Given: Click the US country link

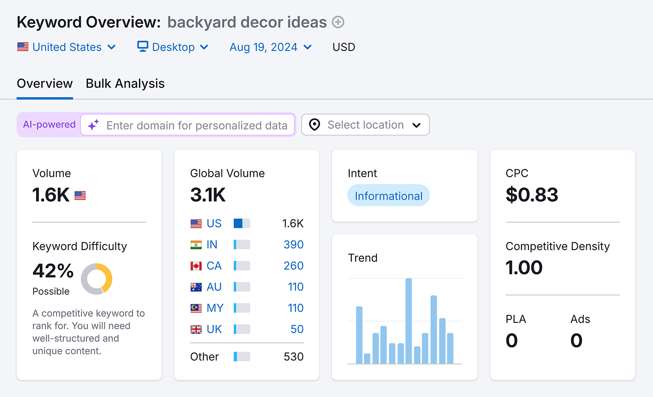Looking at the screenshot, I should (214, 224).
